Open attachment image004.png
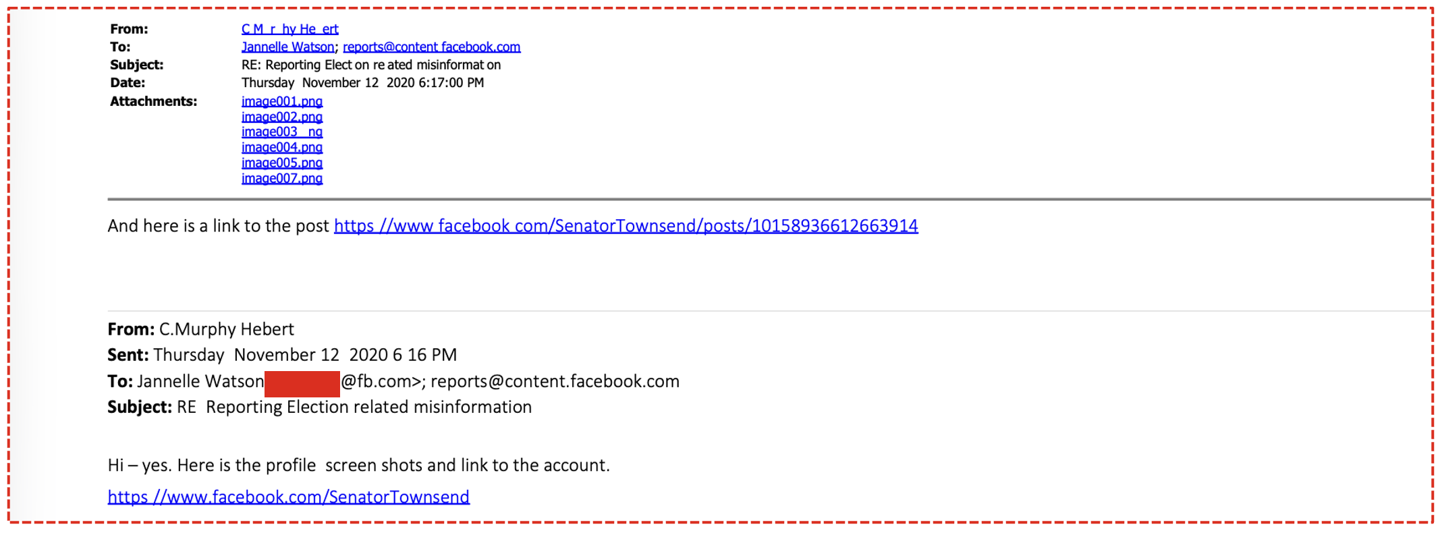 coord(281,147)
